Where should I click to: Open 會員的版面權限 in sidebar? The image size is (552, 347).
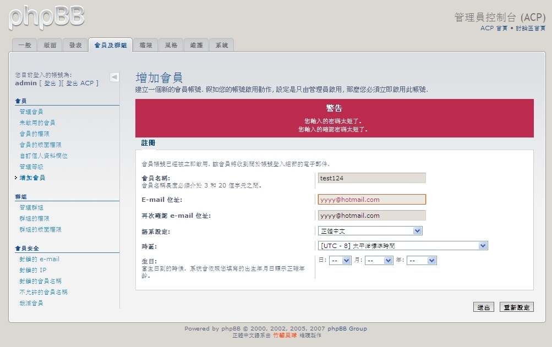coord(41,145)
